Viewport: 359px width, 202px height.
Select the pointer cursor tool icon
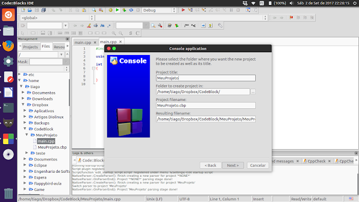[x=22, y=33]
